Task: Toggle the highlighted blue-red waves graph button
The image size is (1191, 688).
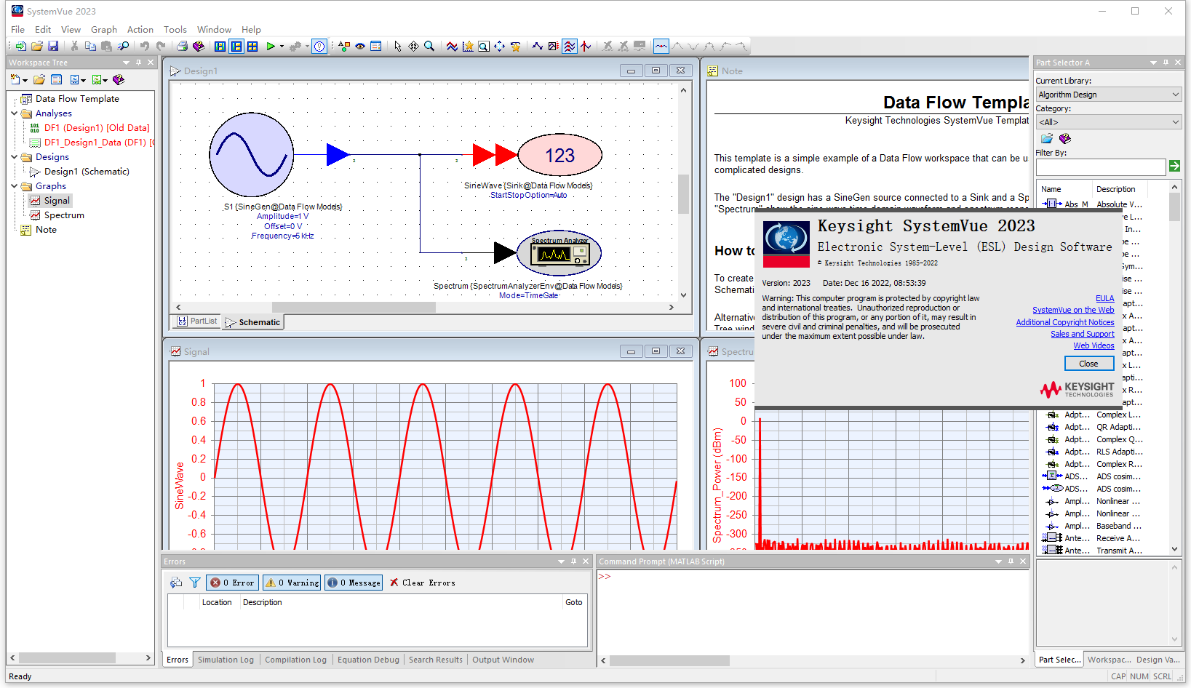Action: (x=570, y=47)
